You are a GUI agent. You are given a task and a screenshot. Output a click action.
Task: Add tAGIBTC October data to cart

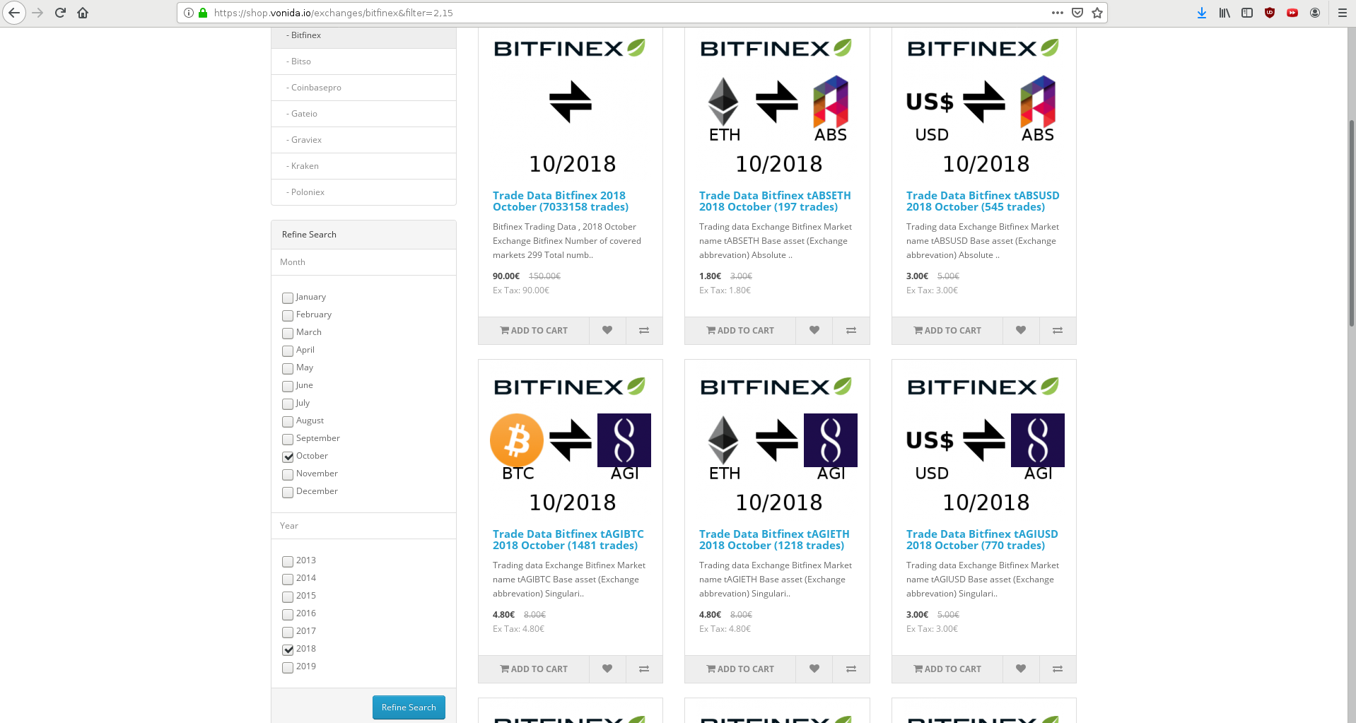click(x=534, y=669)
